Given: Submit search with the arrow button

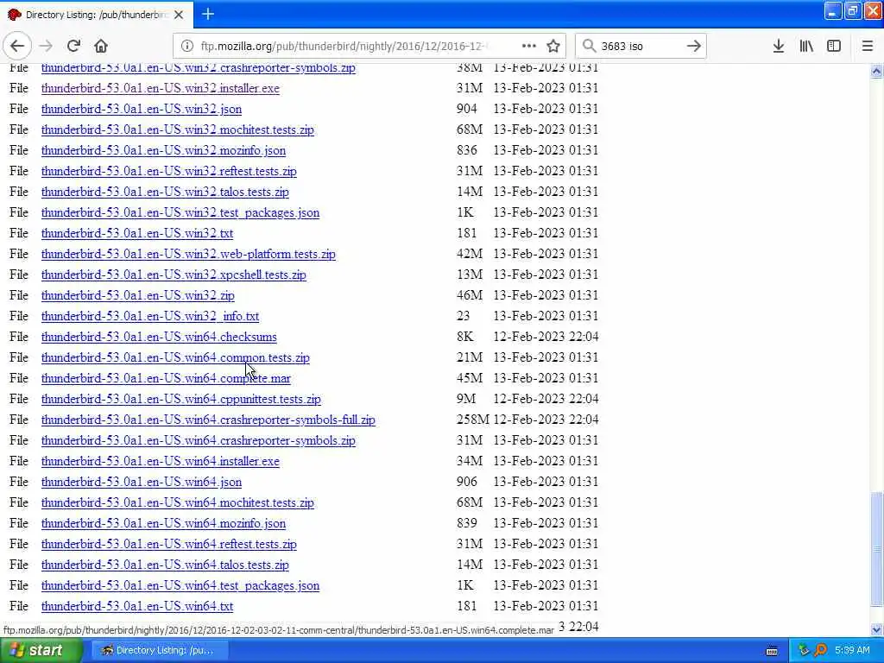Looking at the screenshot, I should point(693,47).
